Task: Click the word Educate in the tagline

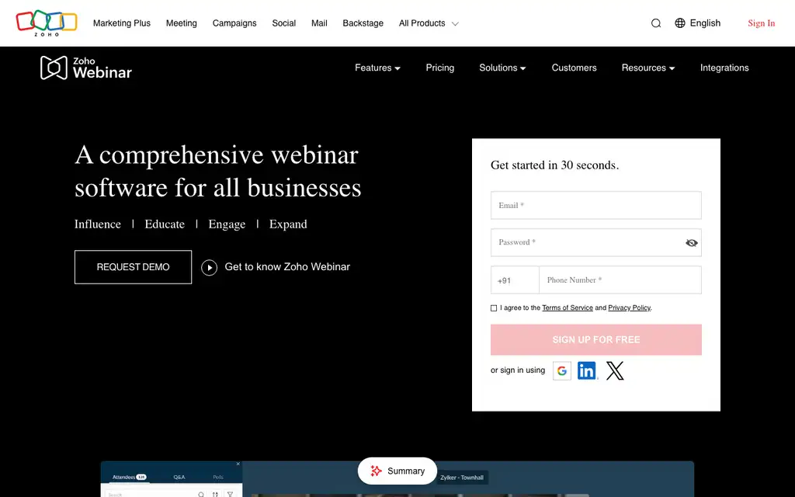Action: [x=165, y=224]
